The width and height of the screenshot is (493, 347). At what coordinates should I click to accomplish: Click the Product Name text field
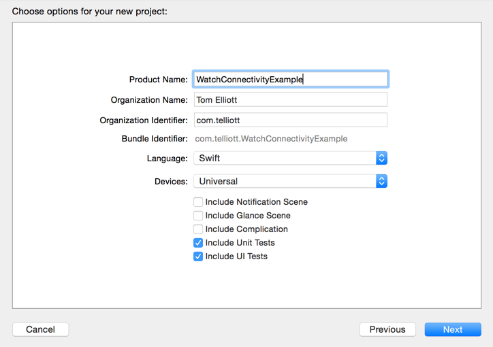pyautogui.click(x=290, y=80)
